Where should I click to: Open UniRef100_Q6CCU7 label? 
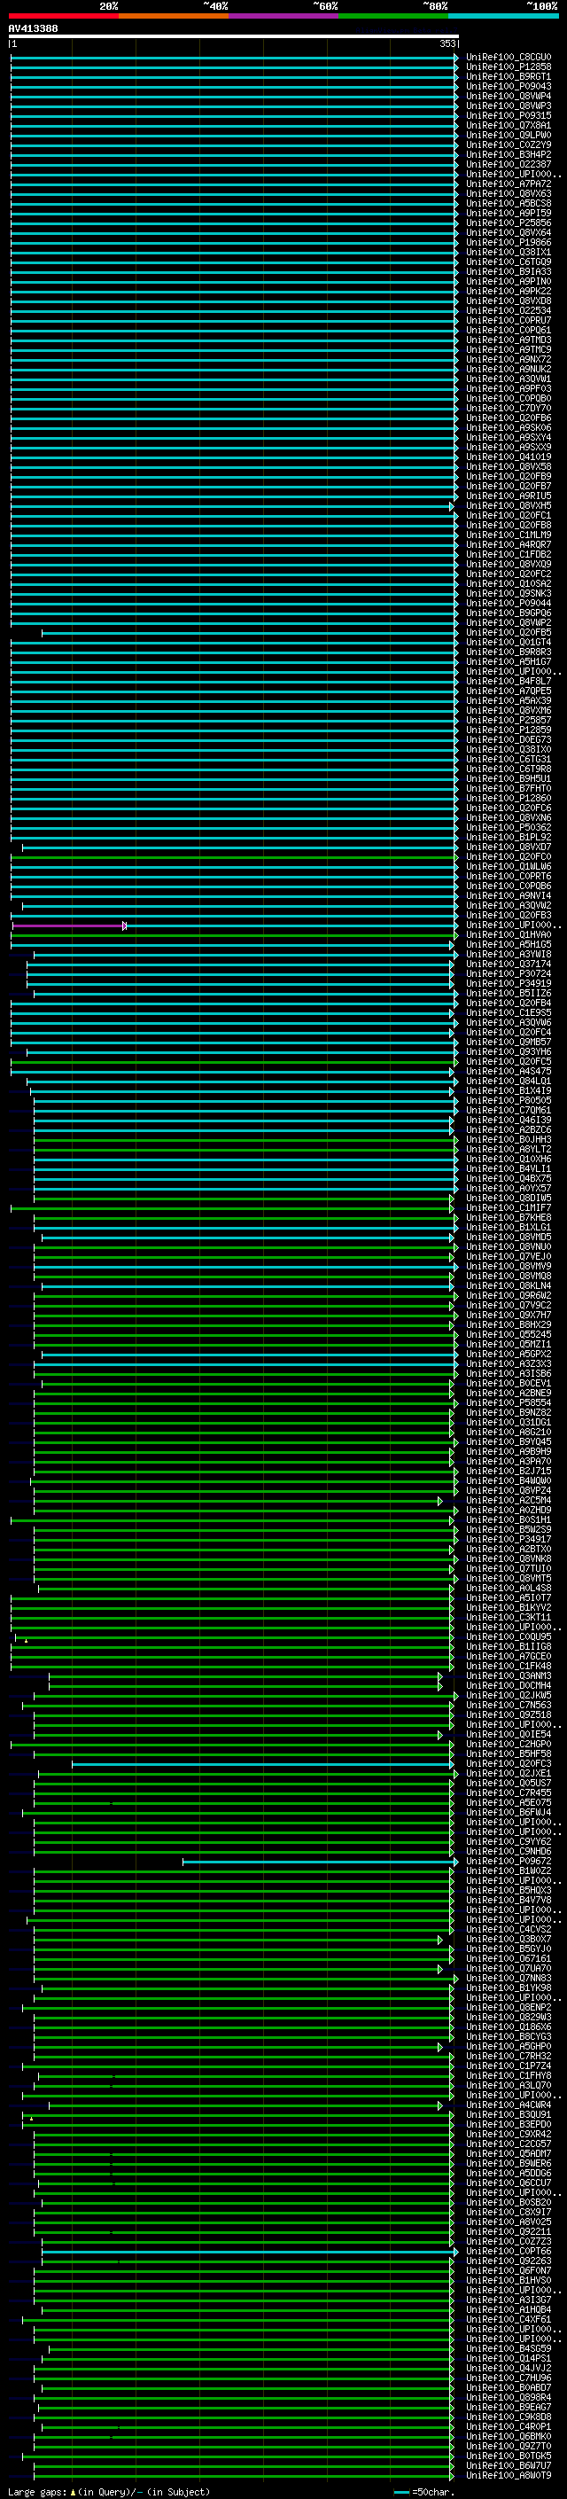(x=508, y=2183)
